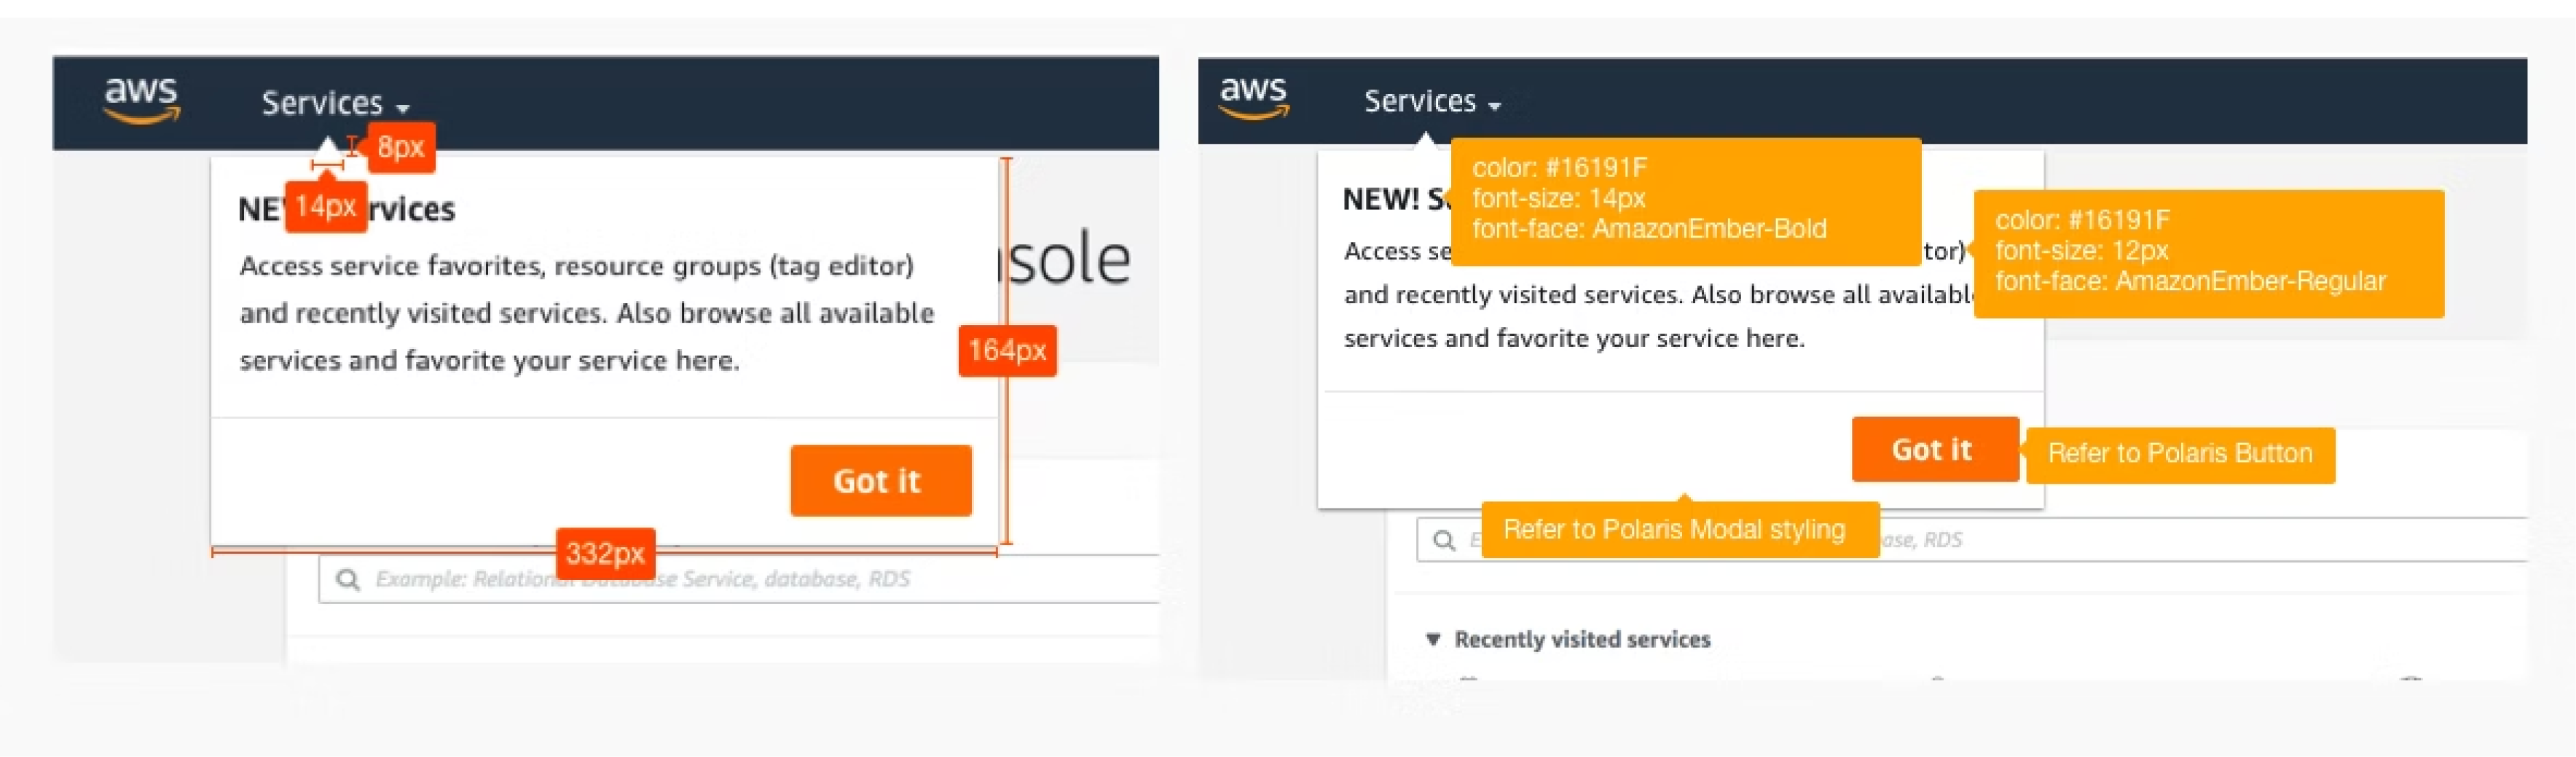Click the search magnifier icon beside the Polaris Modal note
This screenshot has width=2576, height=757.
[x=1444, y=541]
